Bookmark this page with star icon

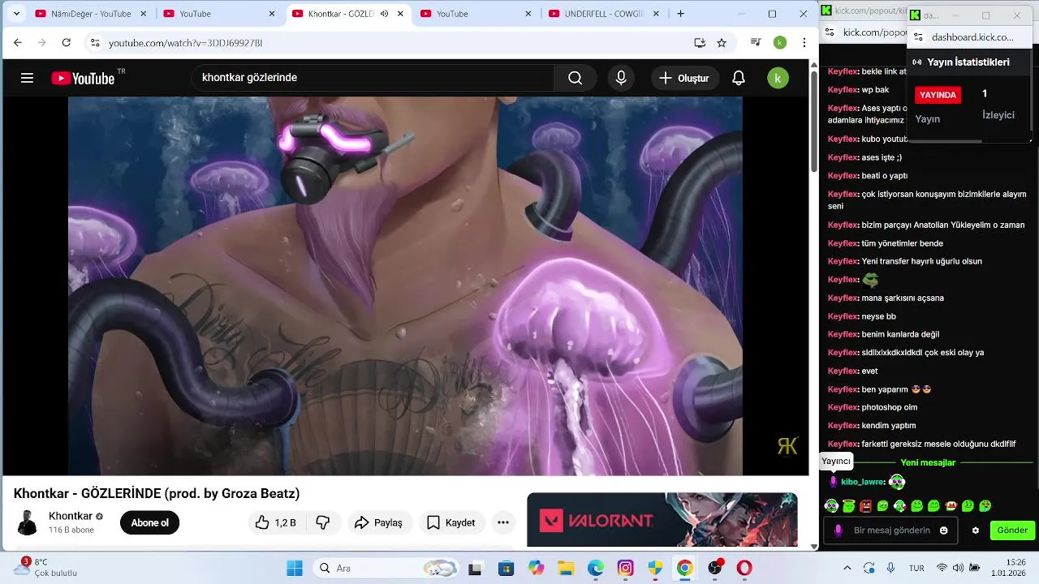tap(722, 42)
